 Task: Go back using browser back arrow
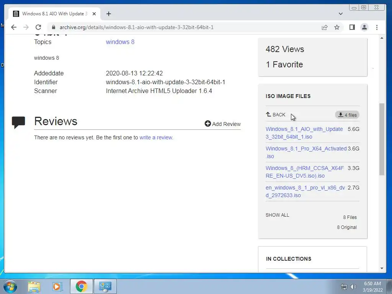coord(14,27)
